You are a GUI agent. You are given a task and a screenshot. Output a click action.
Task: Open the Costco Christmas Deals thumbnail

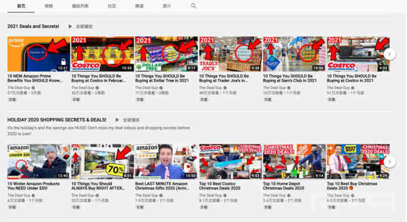[230, 162]
